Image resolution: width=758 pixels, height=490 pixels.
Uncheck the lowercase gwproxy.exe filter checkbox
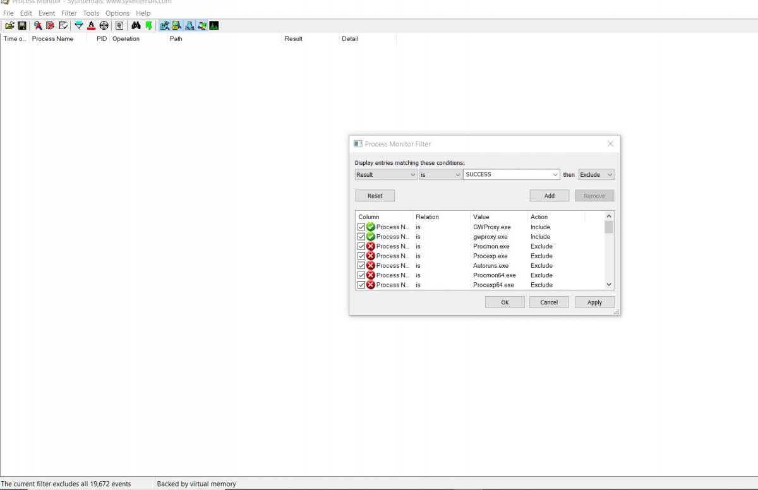[361, 237]
